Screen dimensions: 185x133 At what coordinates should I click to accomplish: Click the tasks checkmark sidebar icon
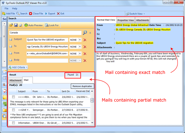(x=5, y=91)
